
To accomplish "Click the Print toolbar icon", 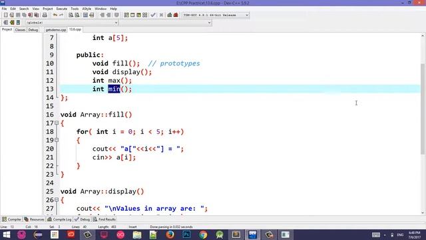I will [x=45, y=15].
